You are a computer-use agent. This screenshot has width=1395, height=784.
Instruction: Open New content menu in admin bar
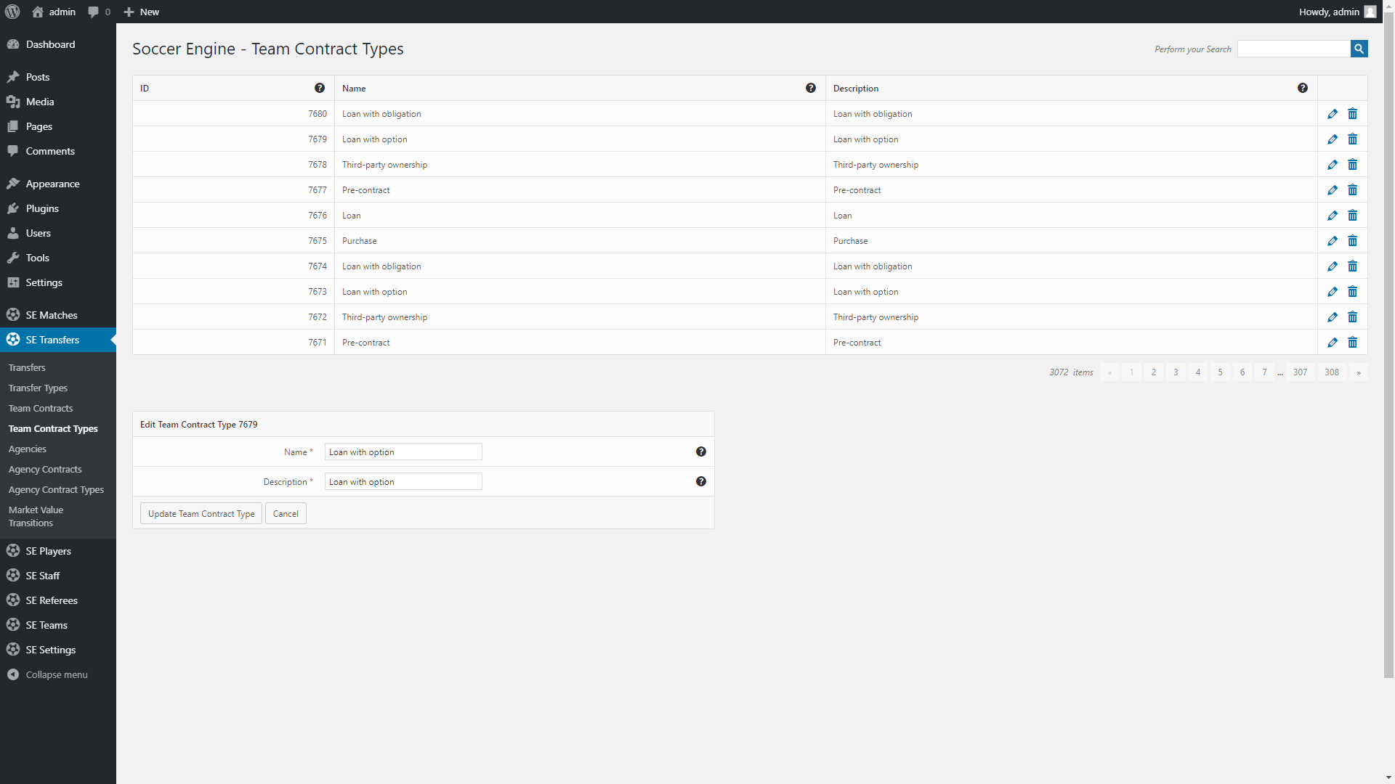pos(142,12)
